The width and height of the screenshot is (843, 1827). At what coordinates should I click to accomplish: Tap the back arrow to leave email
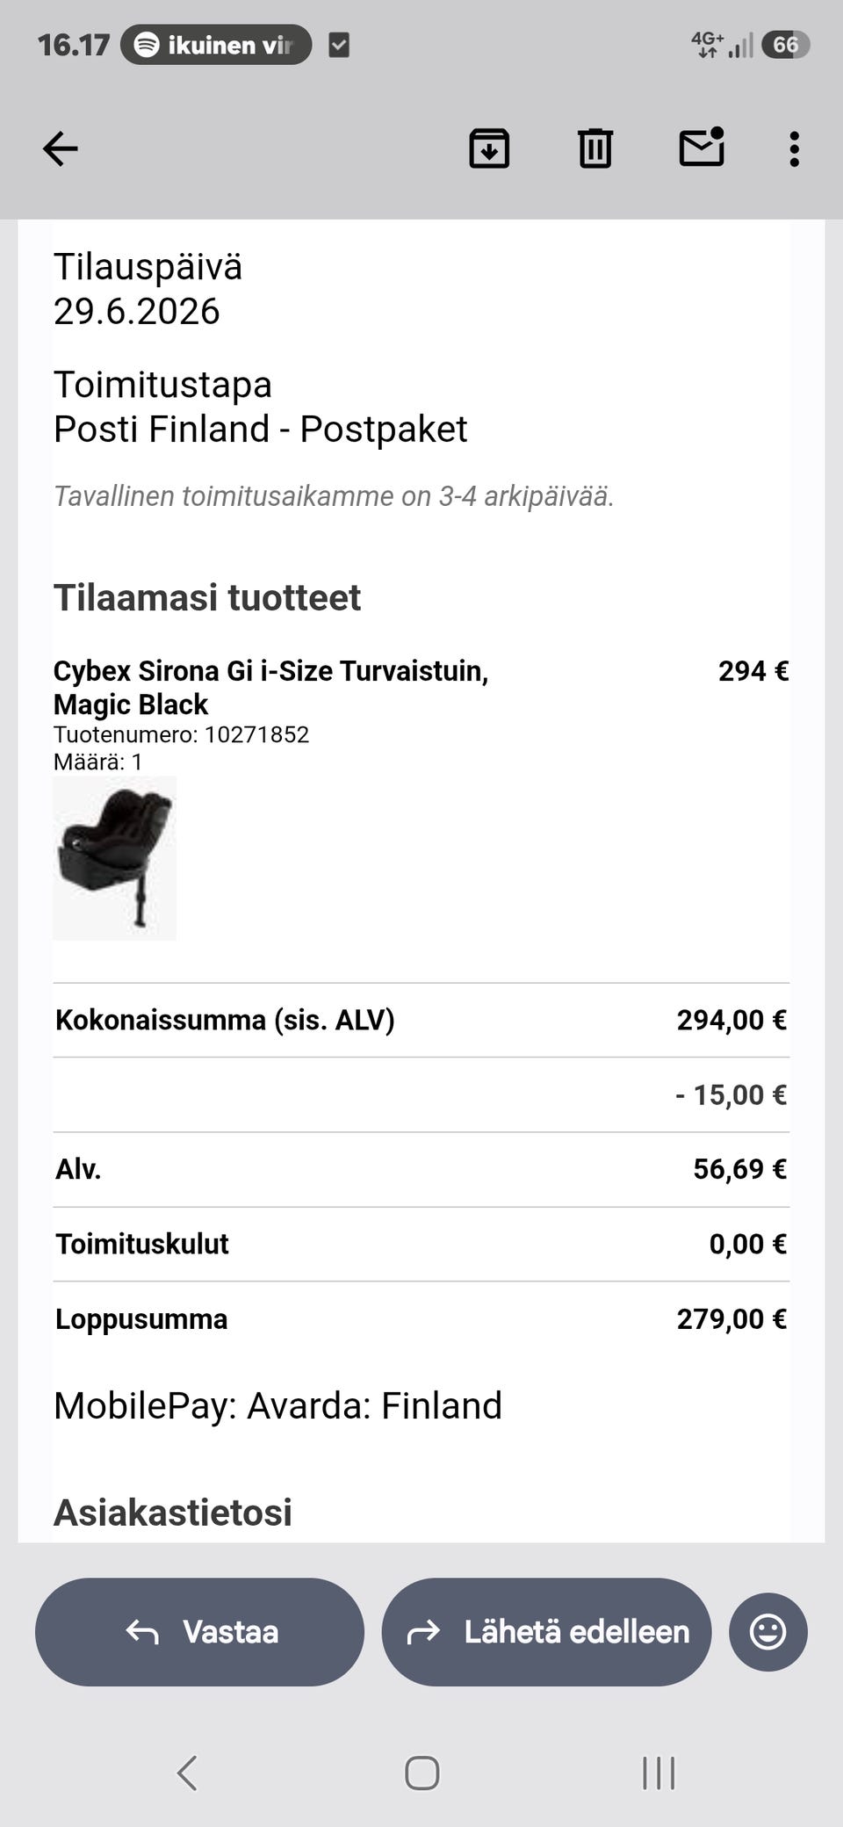coord(61,148)
